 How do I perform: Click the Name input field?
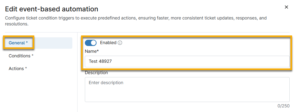point(187,62)
